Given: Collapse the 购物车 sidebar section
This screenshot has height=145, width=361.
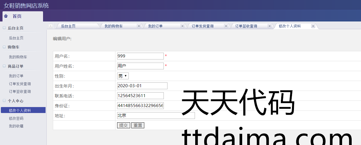Looking at the screenshot, I should point(4,47).
